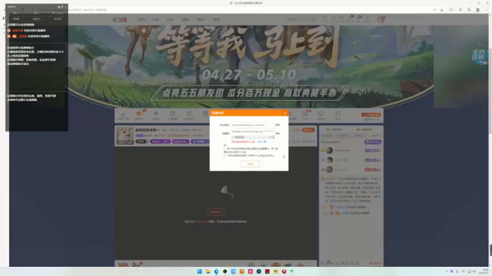The width and height of the screenshot is (492, 276).
Task: Click the Huya logo in the top navigation
Action: pos(120,20)
